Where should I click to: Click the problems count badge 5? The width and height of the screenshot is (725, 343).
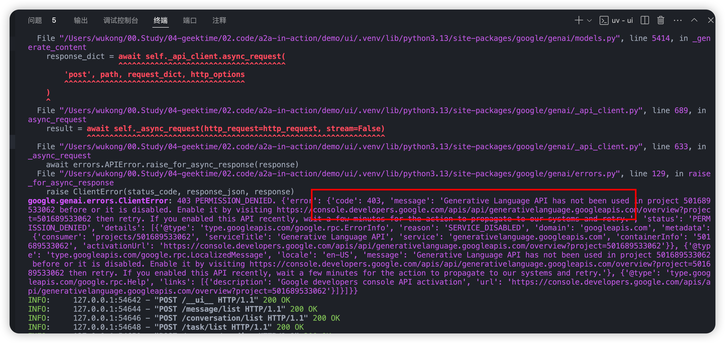(x=54, y=20)
